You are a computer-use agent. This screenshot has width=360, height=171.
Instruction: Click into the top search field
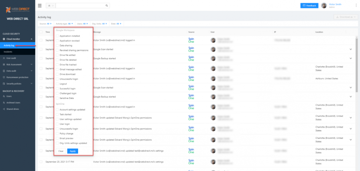point(81,5)
